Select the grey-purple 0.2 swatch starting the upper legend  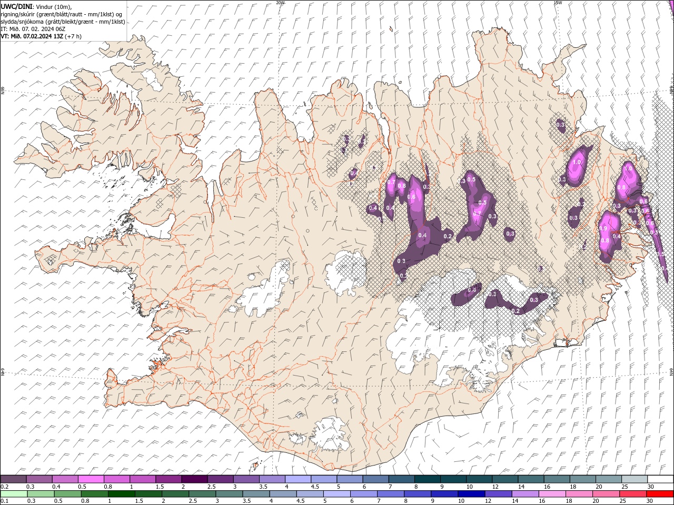[x=13, y=479]
